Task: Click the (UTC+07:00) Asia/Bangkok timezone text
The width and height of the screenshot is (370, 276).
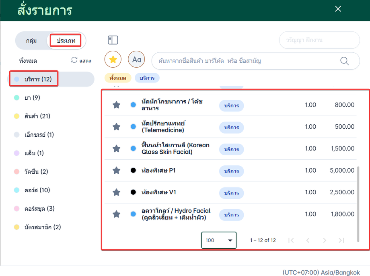Action: pyautogui.click(x=321, y=272)
